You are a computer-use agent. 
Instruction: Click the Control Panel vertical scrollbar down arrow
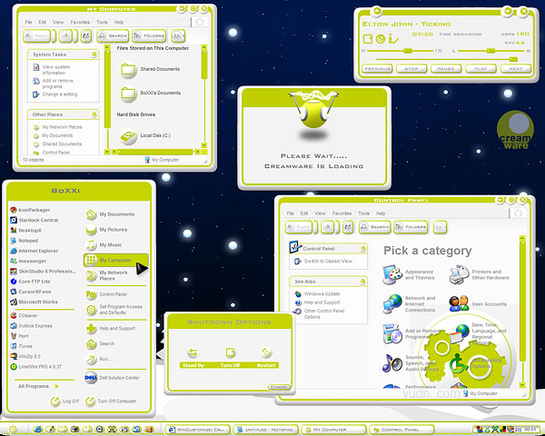pyautogui.click(x=522, y=385)
